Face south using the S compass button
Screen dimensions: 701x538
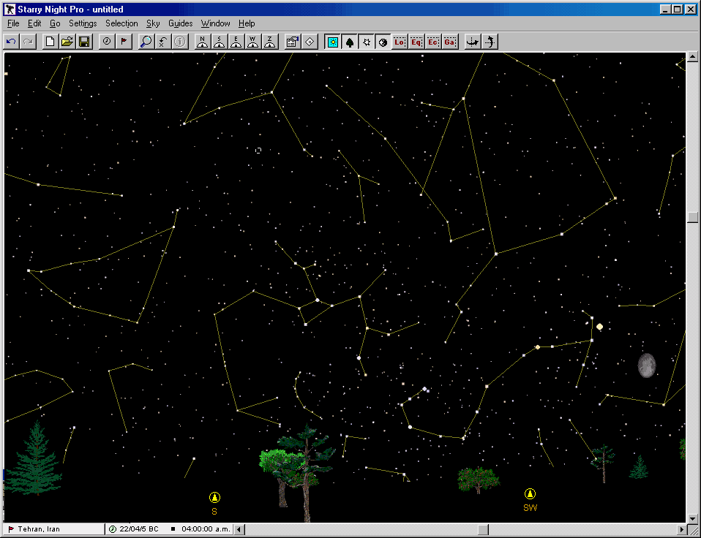coord(219,42)
